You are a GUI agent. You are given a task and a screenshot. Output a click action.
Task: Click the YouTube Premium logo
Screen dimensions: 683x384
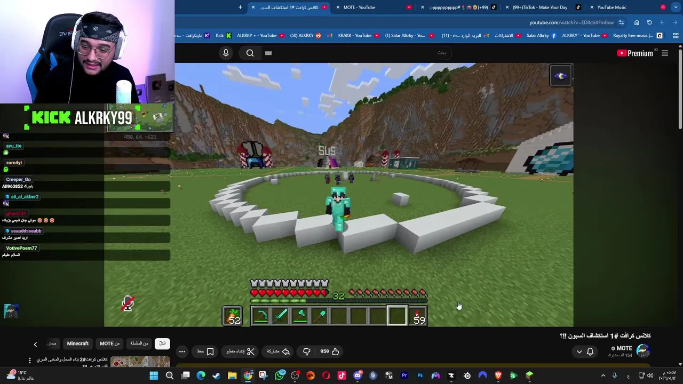[x=635, y=53]
